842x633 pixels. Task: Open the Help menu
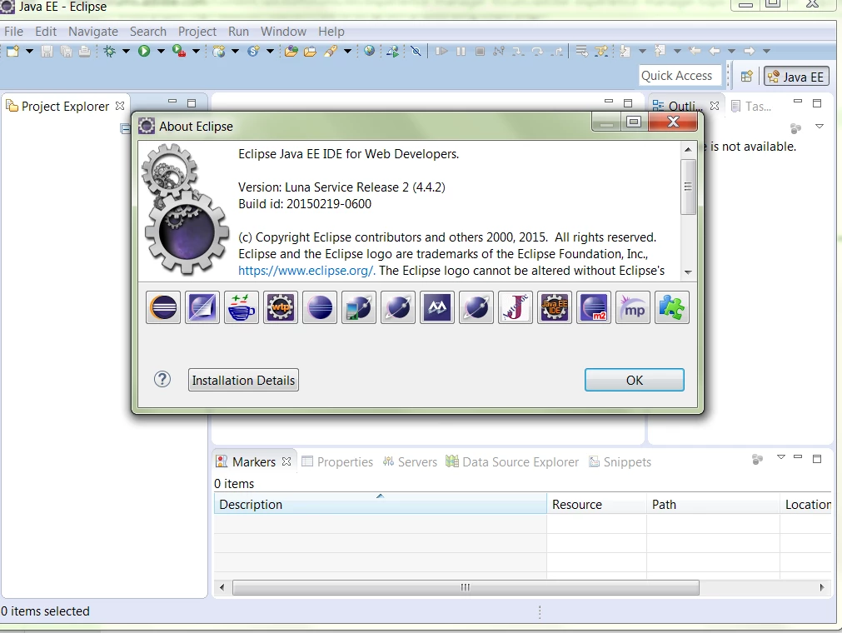(x=331, y=31)
